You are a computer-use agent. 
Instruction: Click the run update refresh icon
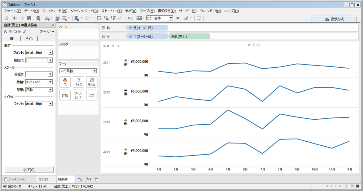[87, 18]
